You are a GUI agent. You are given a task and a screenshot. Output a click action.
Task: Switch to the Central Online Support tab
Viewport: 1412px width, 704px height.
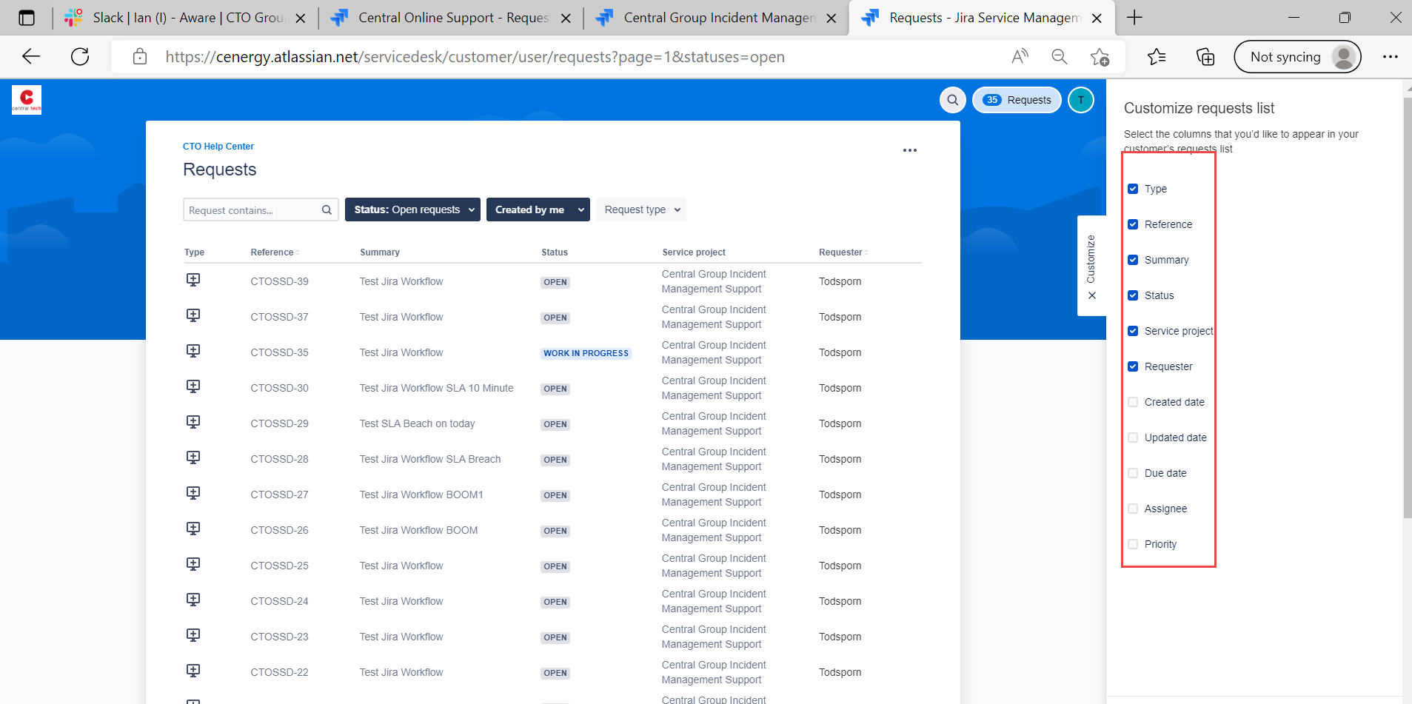pos(444,17)
